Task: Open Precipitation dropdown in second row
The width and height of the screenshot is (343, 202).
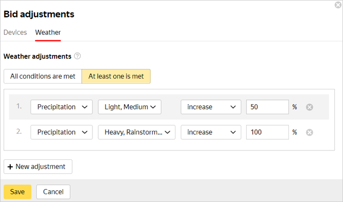Action: pyautogui.click(x=61, y=132)
